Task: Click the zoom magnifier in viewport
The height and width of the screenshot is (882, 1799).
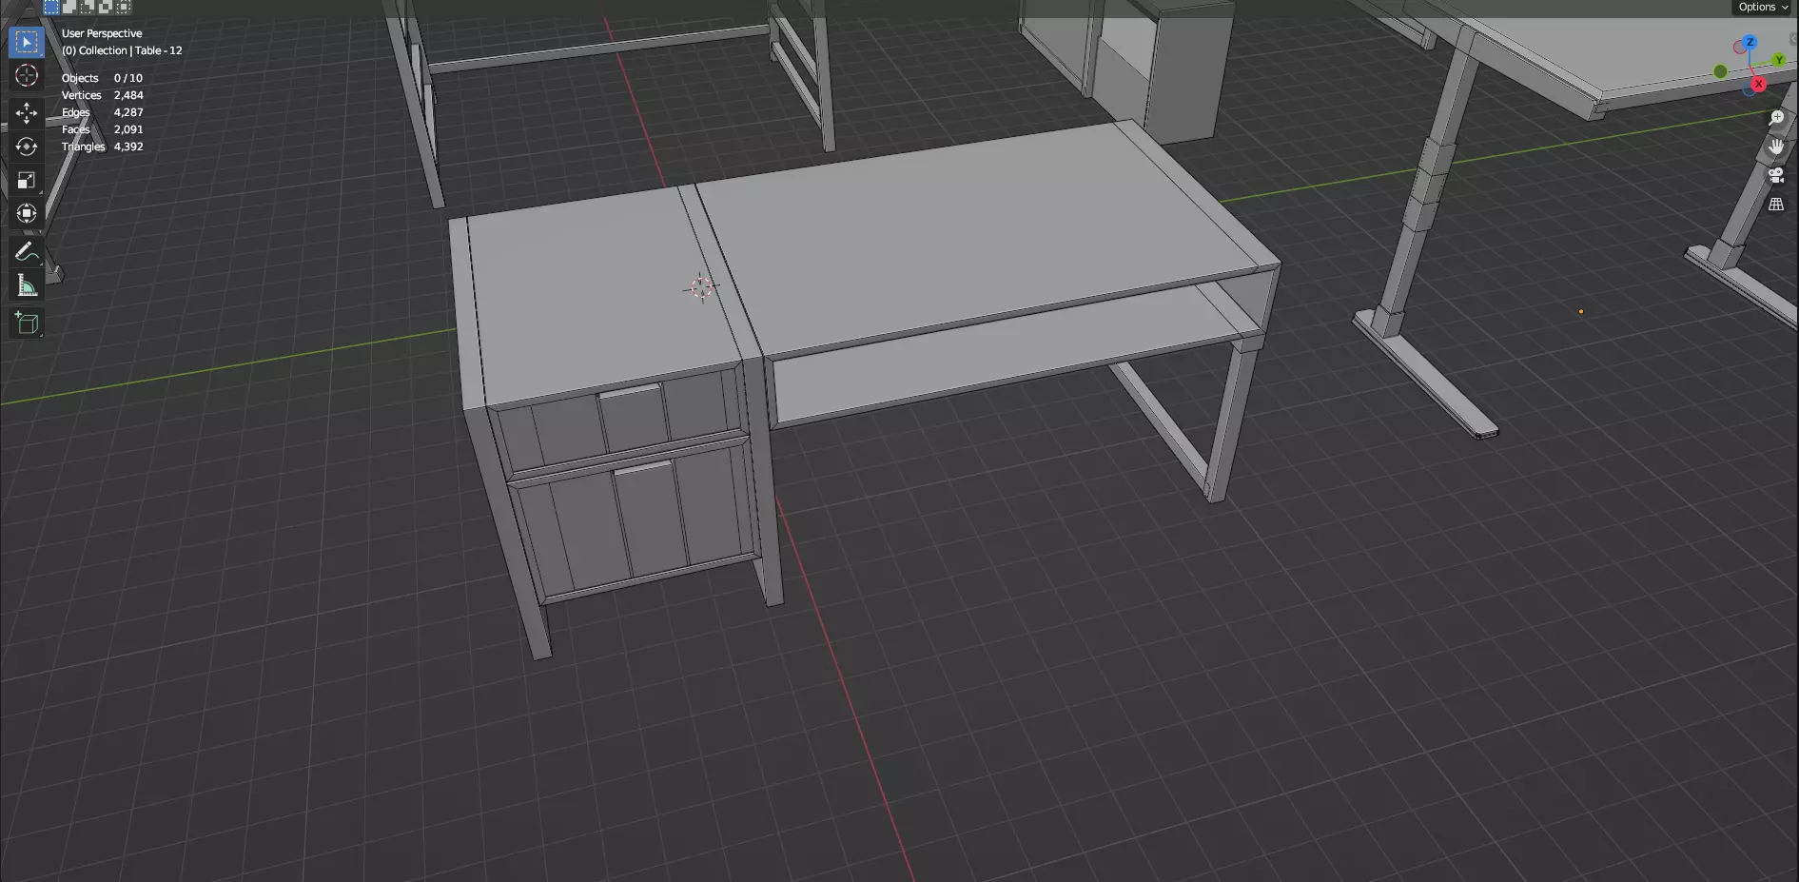Action: coord(1776,118)
